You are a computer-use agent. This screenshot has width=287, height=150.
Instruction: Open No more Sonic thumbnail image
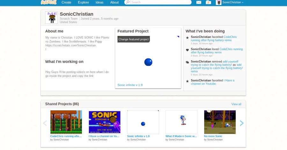coord(220,122)
